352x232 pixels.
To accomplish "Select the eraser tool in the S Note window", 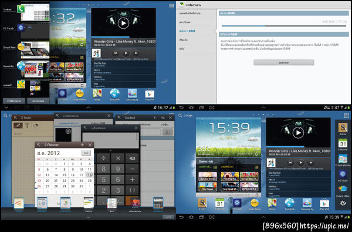I will (x=35, y=126).
